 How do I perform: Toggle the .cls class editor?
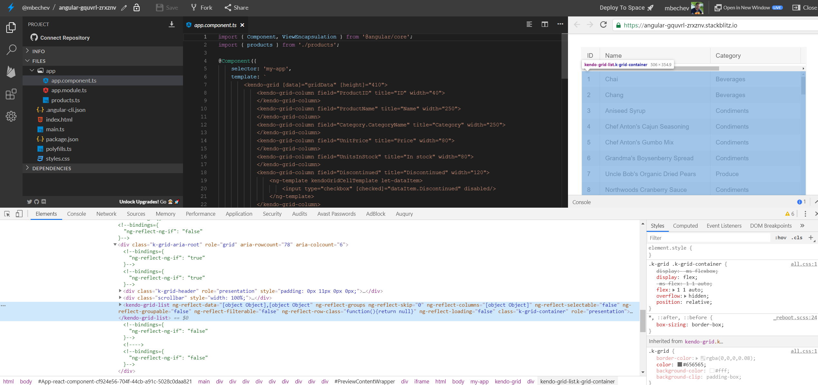tap(797, 238)
